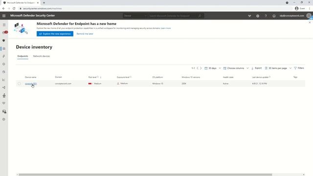Screen dimensions: 313x176
Task: Open the sidebar icon below the heart icon
Action: (x=4, y=111)
